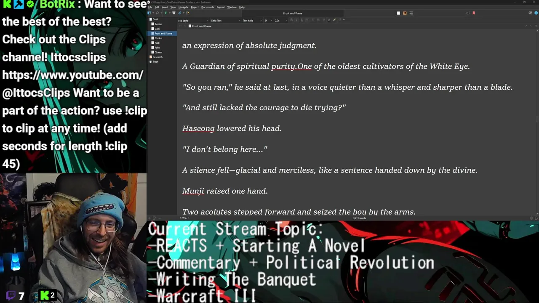Click the Frost and Flame editor header title

202,26
